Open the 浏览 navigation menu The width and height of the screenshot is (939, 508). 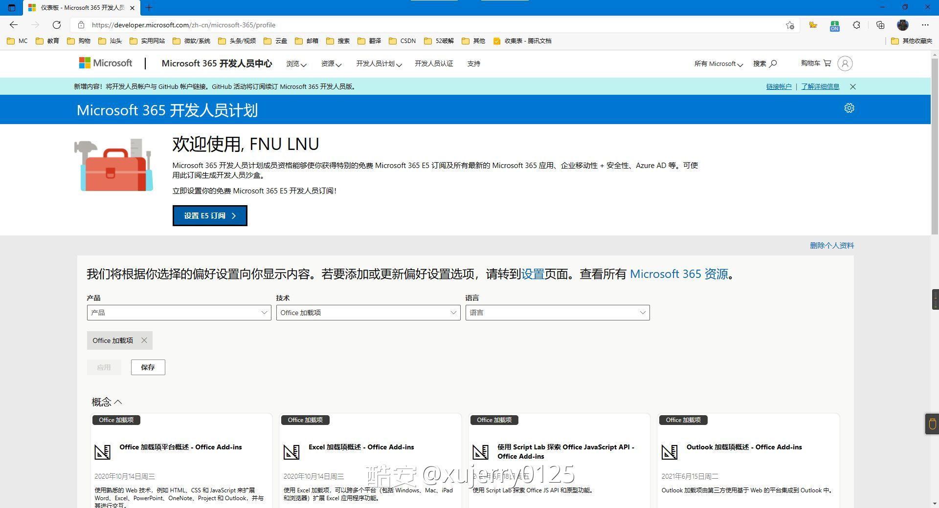[x=296, y=63]
